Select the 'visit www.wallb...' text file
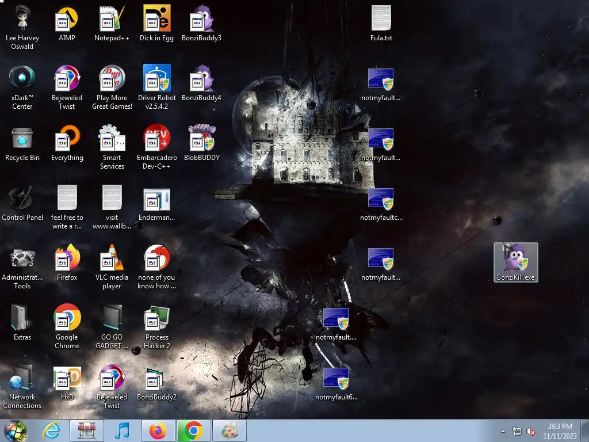This screenshot has height=442, width=589. point(112,207)
